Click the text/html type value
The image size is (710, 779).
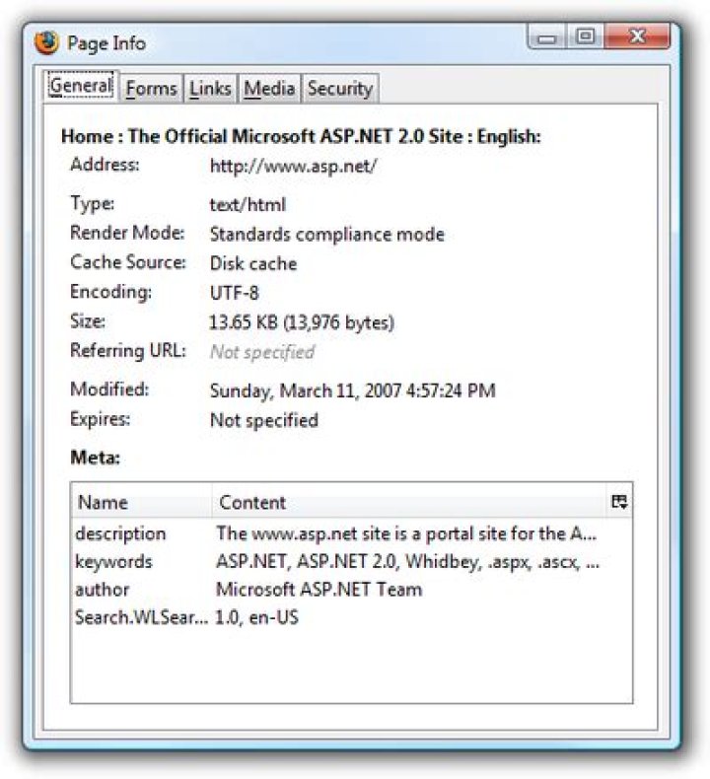pyautogui.click(x=248, y=205)
